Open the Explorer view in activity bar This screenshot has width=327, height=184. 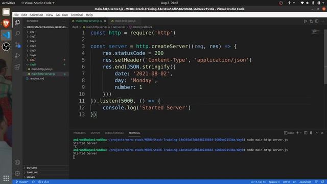[17, 22]
